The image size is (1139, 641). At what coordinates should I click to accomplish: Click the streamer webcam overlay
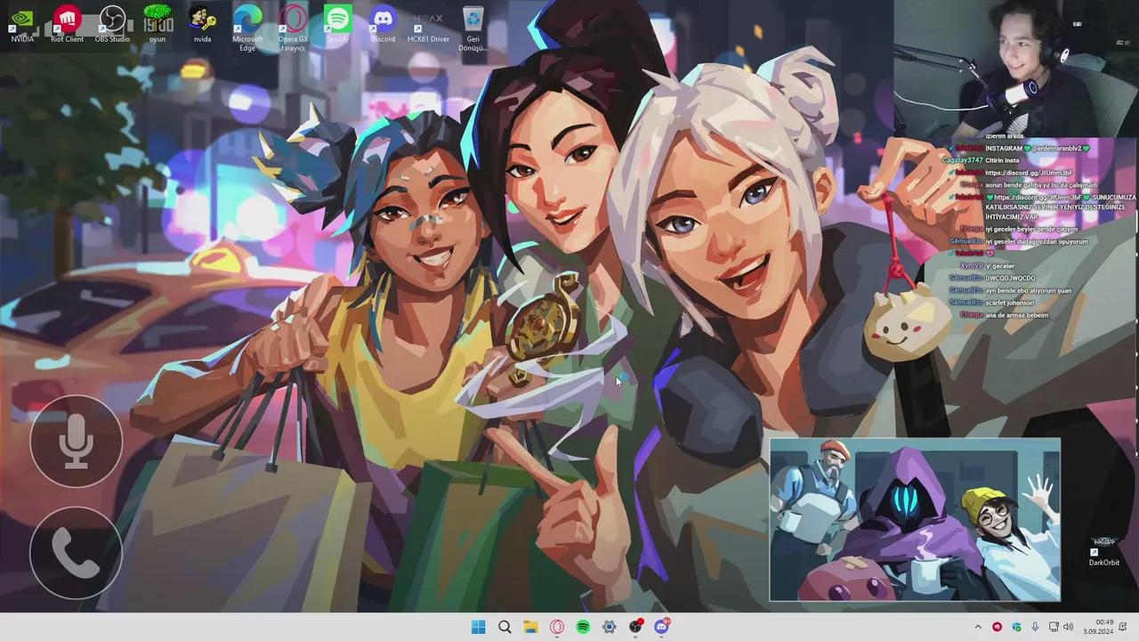pos(1016,69)
